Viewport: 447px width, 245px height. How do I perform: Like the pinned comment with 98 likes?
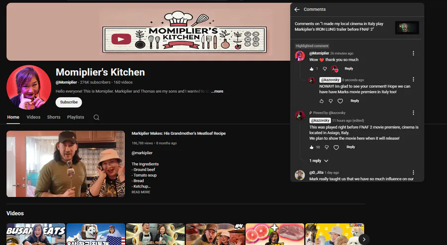coord(311,147)
